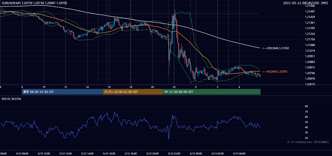Click the 5/12 08:00 time label
332x156 pixels.
click(x=22, y=153)
